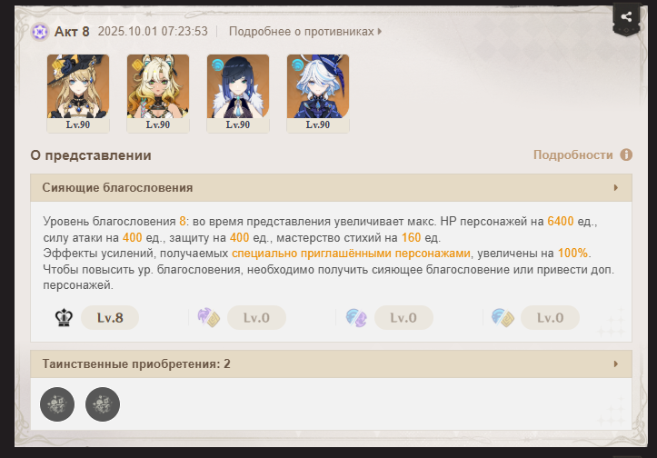The width and height of the screenshot is (657, 458).
Task: Click the share icon in the top corner
Action: (626, 16)
